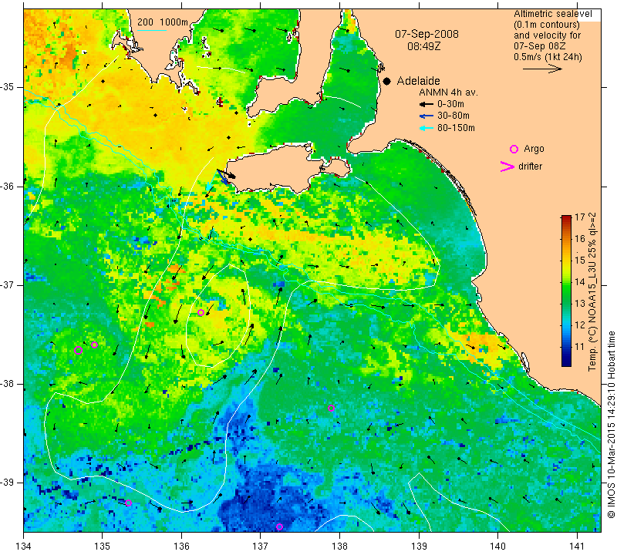The height and width of the screenshot is (555, 617).
Task: Click the '140' longitude axis label
Action: (497, 547)
